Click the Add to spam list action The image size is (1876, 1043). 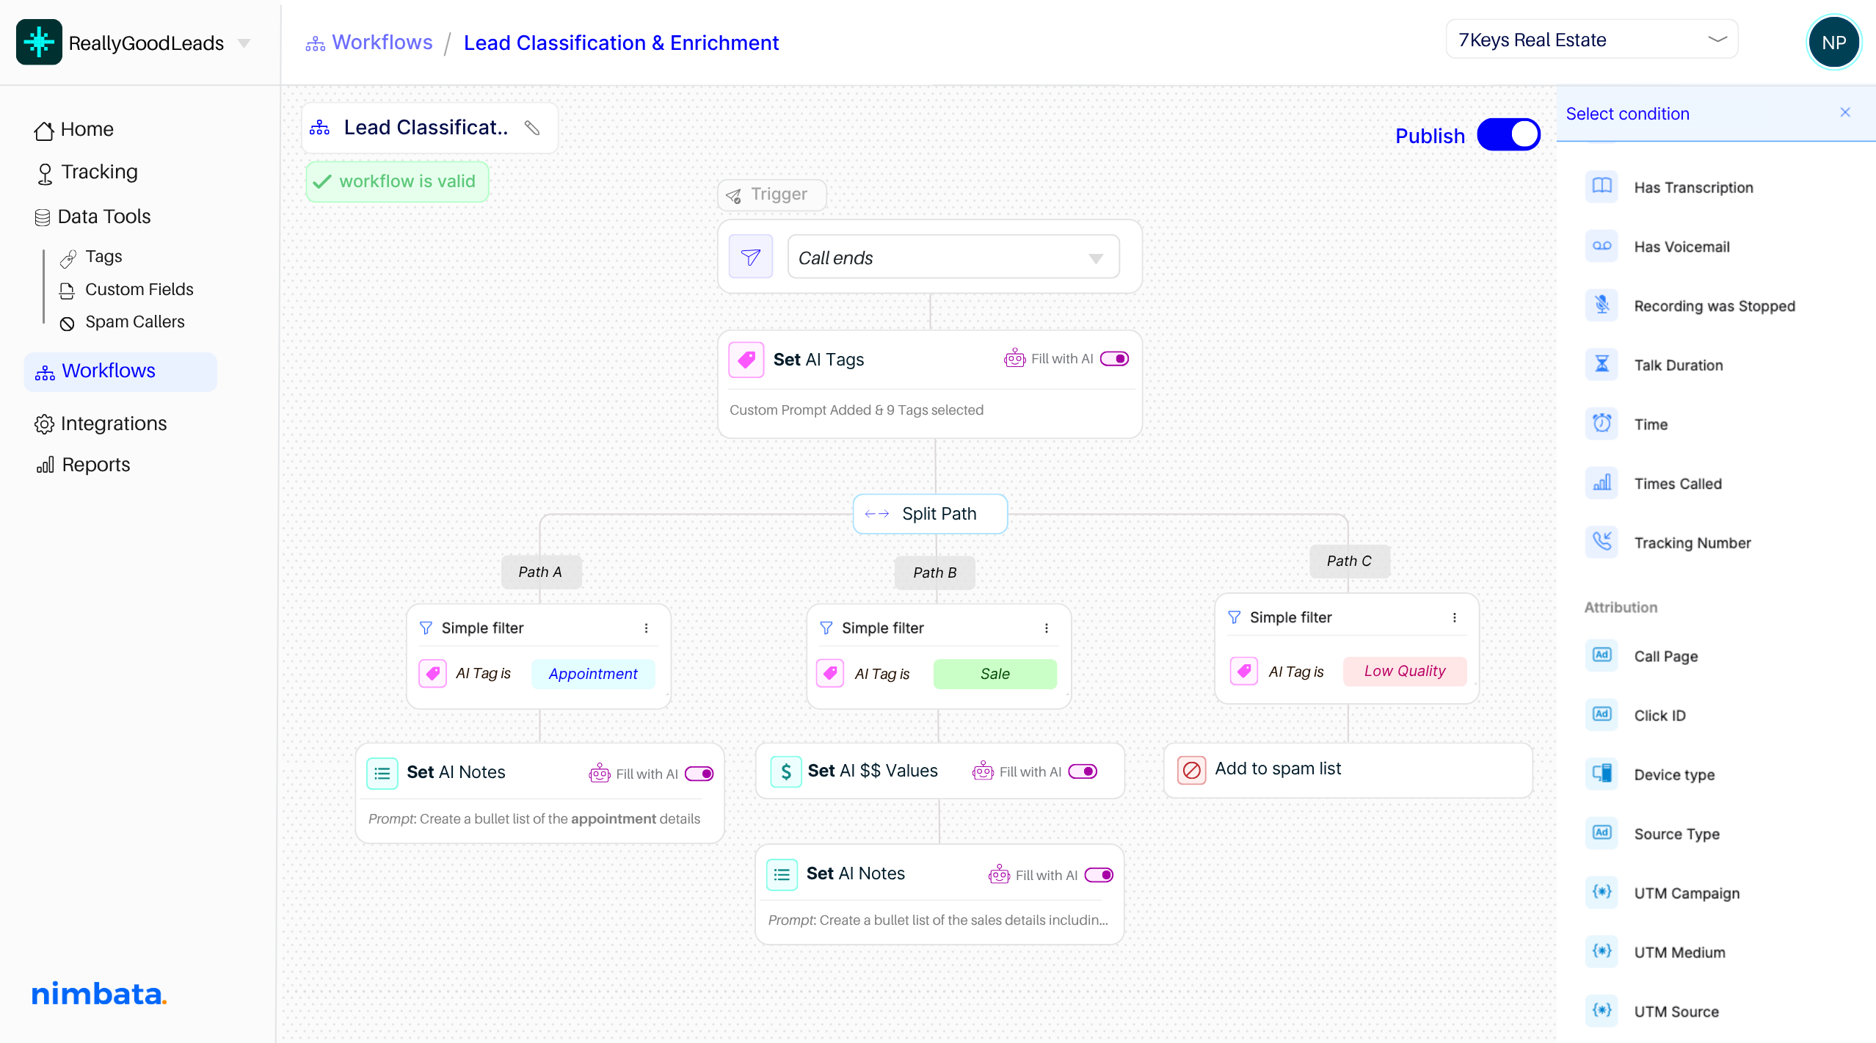pos(1348,770)
